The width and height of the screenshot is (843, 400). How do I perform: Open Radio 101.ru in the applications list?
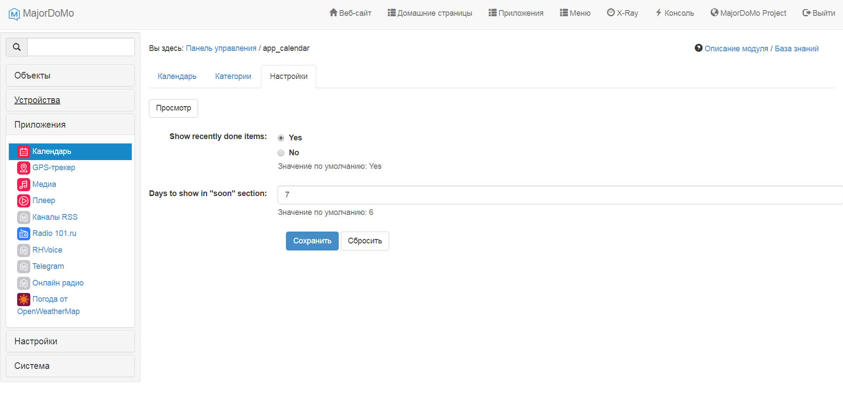pos(54,233)
